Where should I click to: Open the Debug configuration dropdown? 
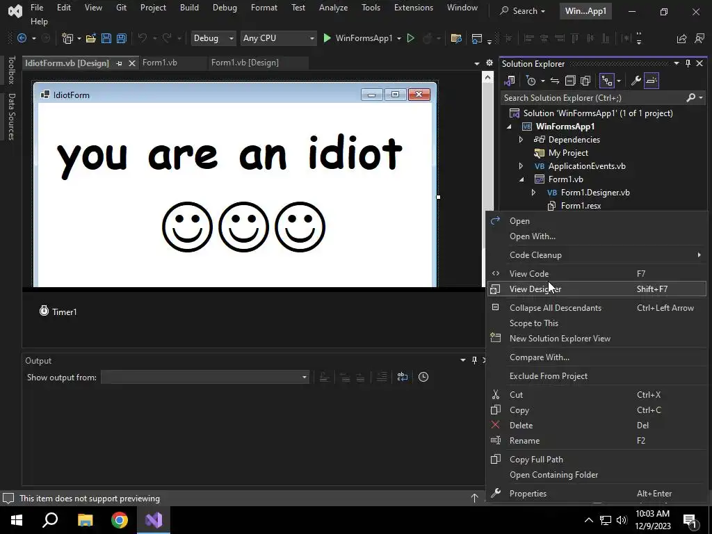click(x=213, y=39)
